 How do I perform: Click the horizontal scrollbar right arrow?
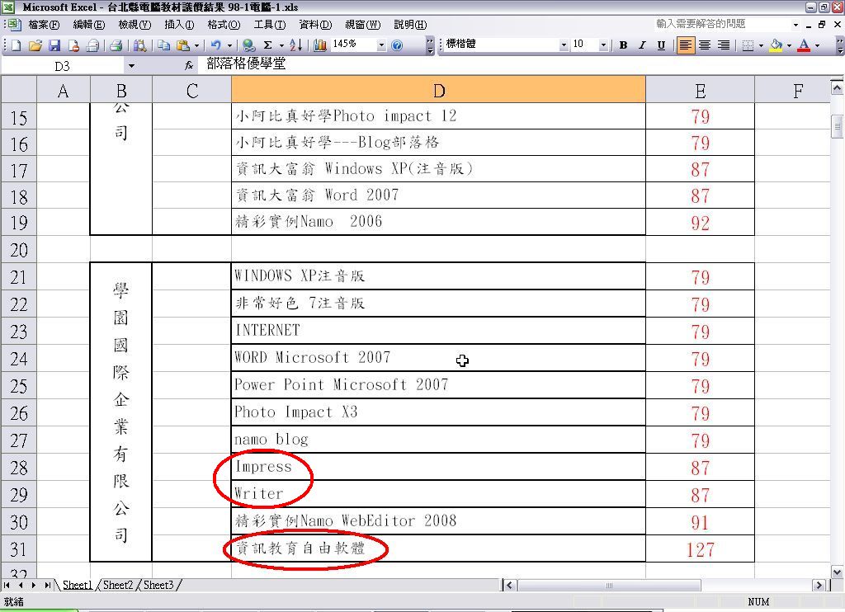[x=819, y=585]
